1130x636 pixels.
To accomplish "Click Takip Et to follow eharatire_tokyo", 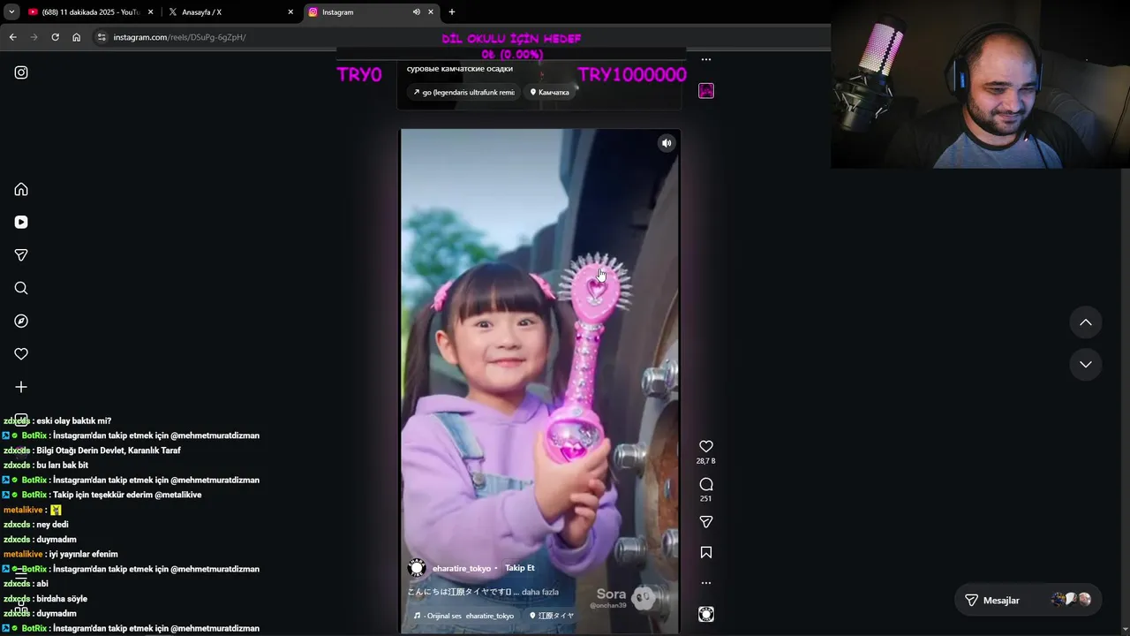I will point(520,568).
